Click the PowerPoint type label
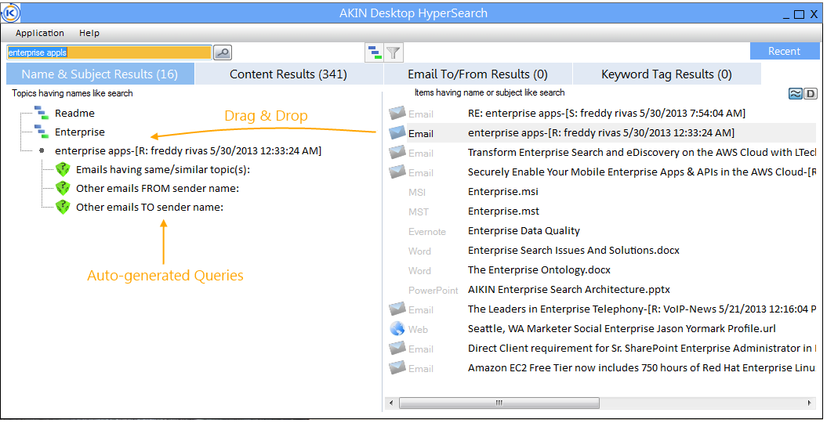 coord(433,291)
